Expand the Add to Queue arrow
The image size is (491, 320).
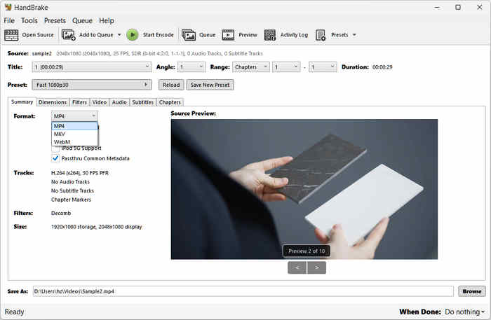click(x=119, y=35)
